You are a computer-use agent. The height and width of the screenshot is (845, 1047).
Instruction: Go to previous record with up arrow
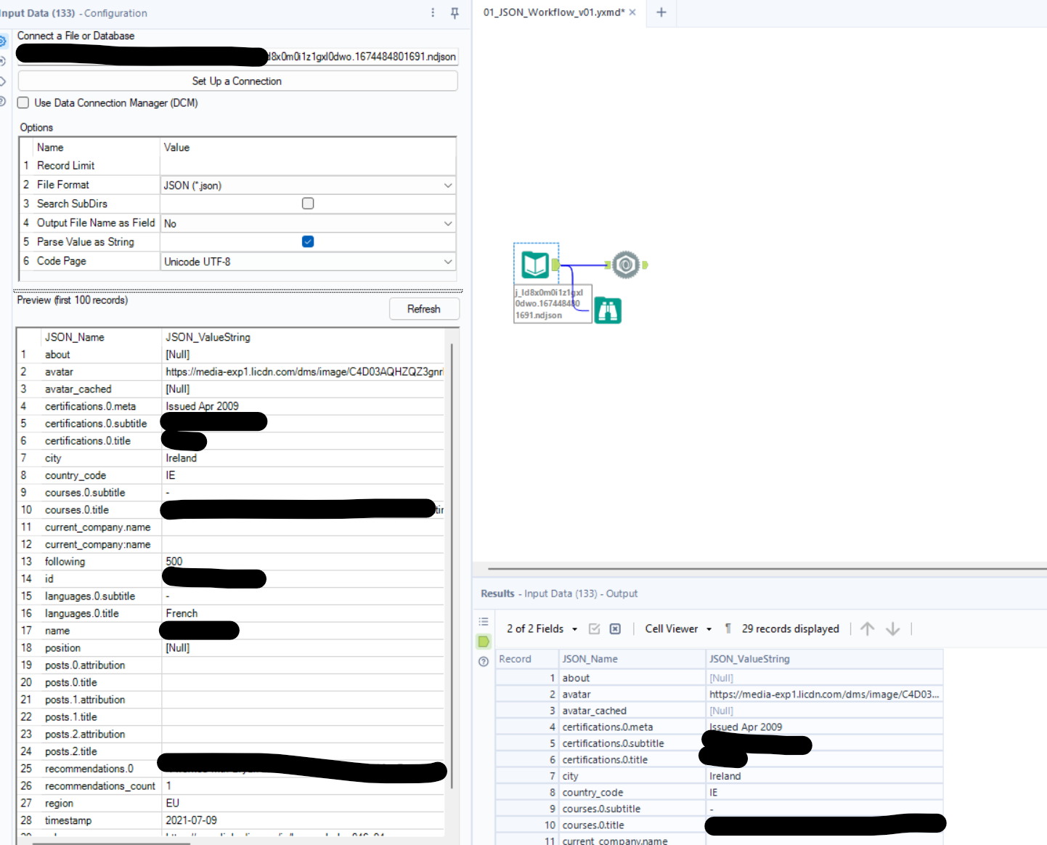pyautogui.click(x=867, y=629)
